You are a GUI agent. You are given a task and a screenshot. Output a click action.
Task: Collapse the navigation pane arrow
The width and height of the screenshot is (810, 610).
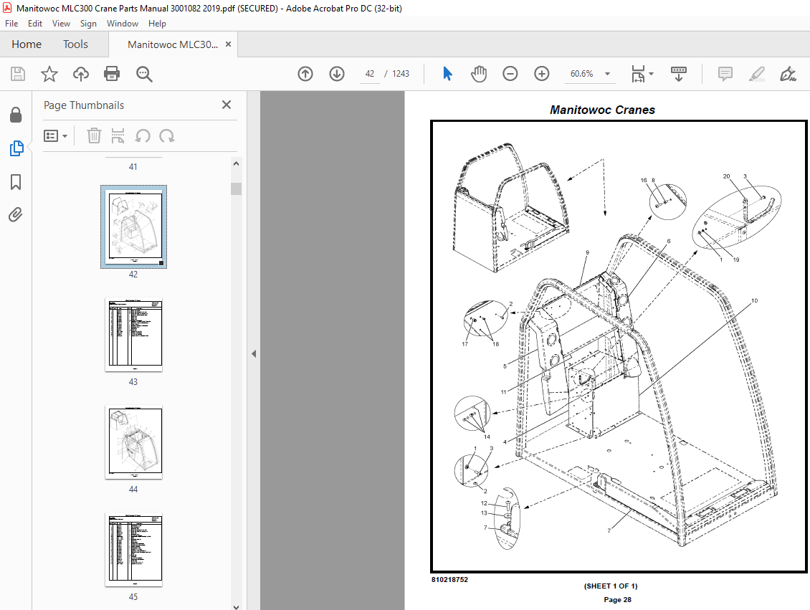pos(254,354)
